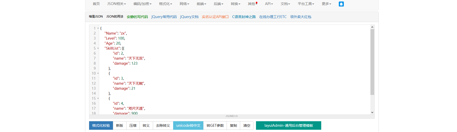Click the "id": 4 line
Screen dimensions: 457x132
click(x=118, y=103)
